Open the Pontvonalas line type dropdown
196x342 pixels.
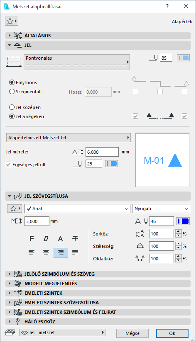(x=77, y=62)
